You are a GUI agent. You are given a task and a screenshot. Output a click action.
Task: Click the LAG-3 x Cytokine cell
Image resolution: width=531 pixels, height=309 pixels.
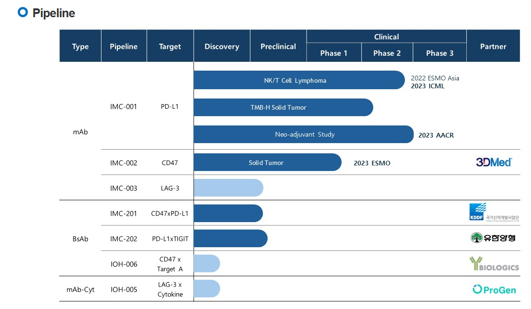(170, 289)
